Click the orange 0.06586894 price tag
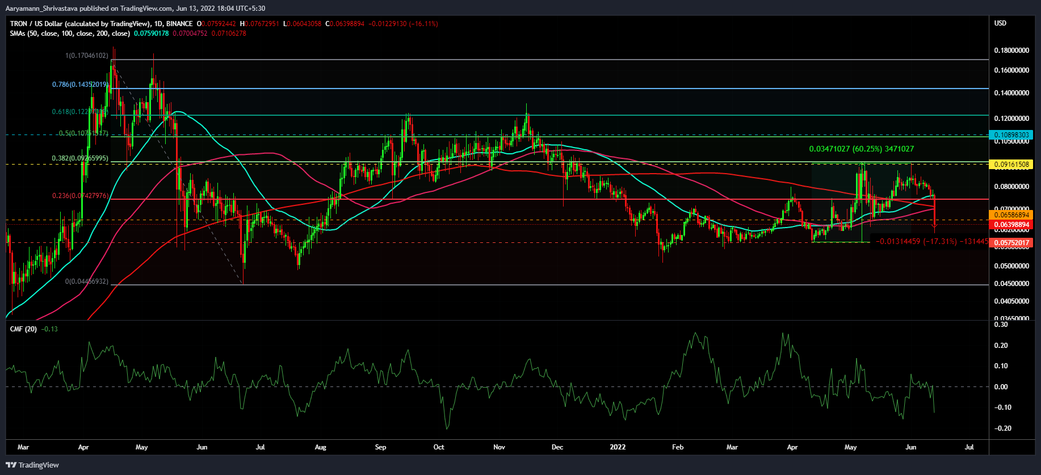The width and height of the screenshot is (1041, 475). pos(1011,215)
